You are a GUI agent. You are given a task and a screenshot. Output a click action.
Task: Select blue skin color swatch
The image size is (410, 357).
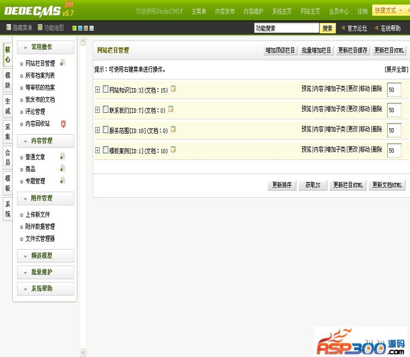(x=80, y=28)
